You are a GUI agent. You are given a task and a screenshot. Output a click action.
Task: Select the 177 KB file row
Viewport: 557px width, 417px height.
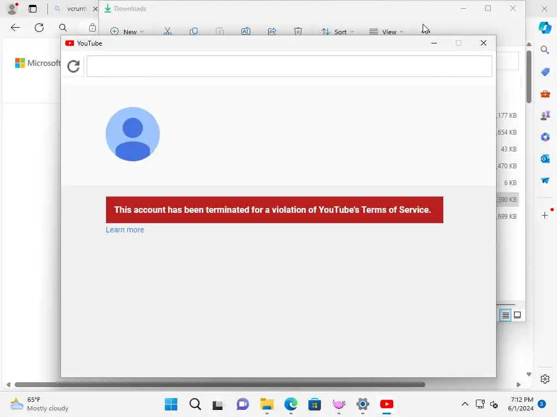508,116
